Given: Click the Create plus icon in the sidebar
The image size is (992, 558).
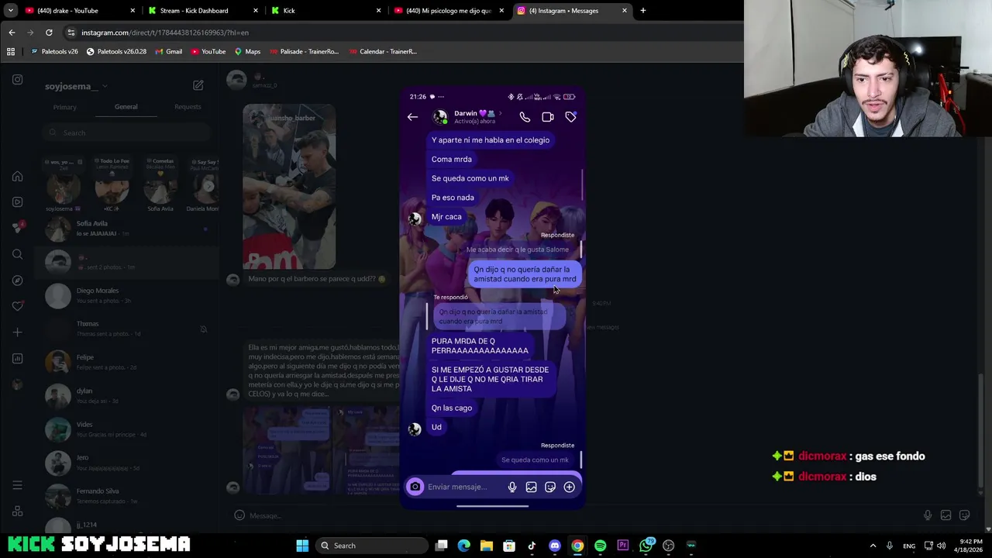Looking at the screenshot, I should click(17, 332).
